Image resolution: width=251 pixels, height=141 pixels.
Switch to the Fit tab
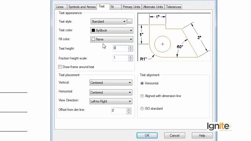coord(115,7)
